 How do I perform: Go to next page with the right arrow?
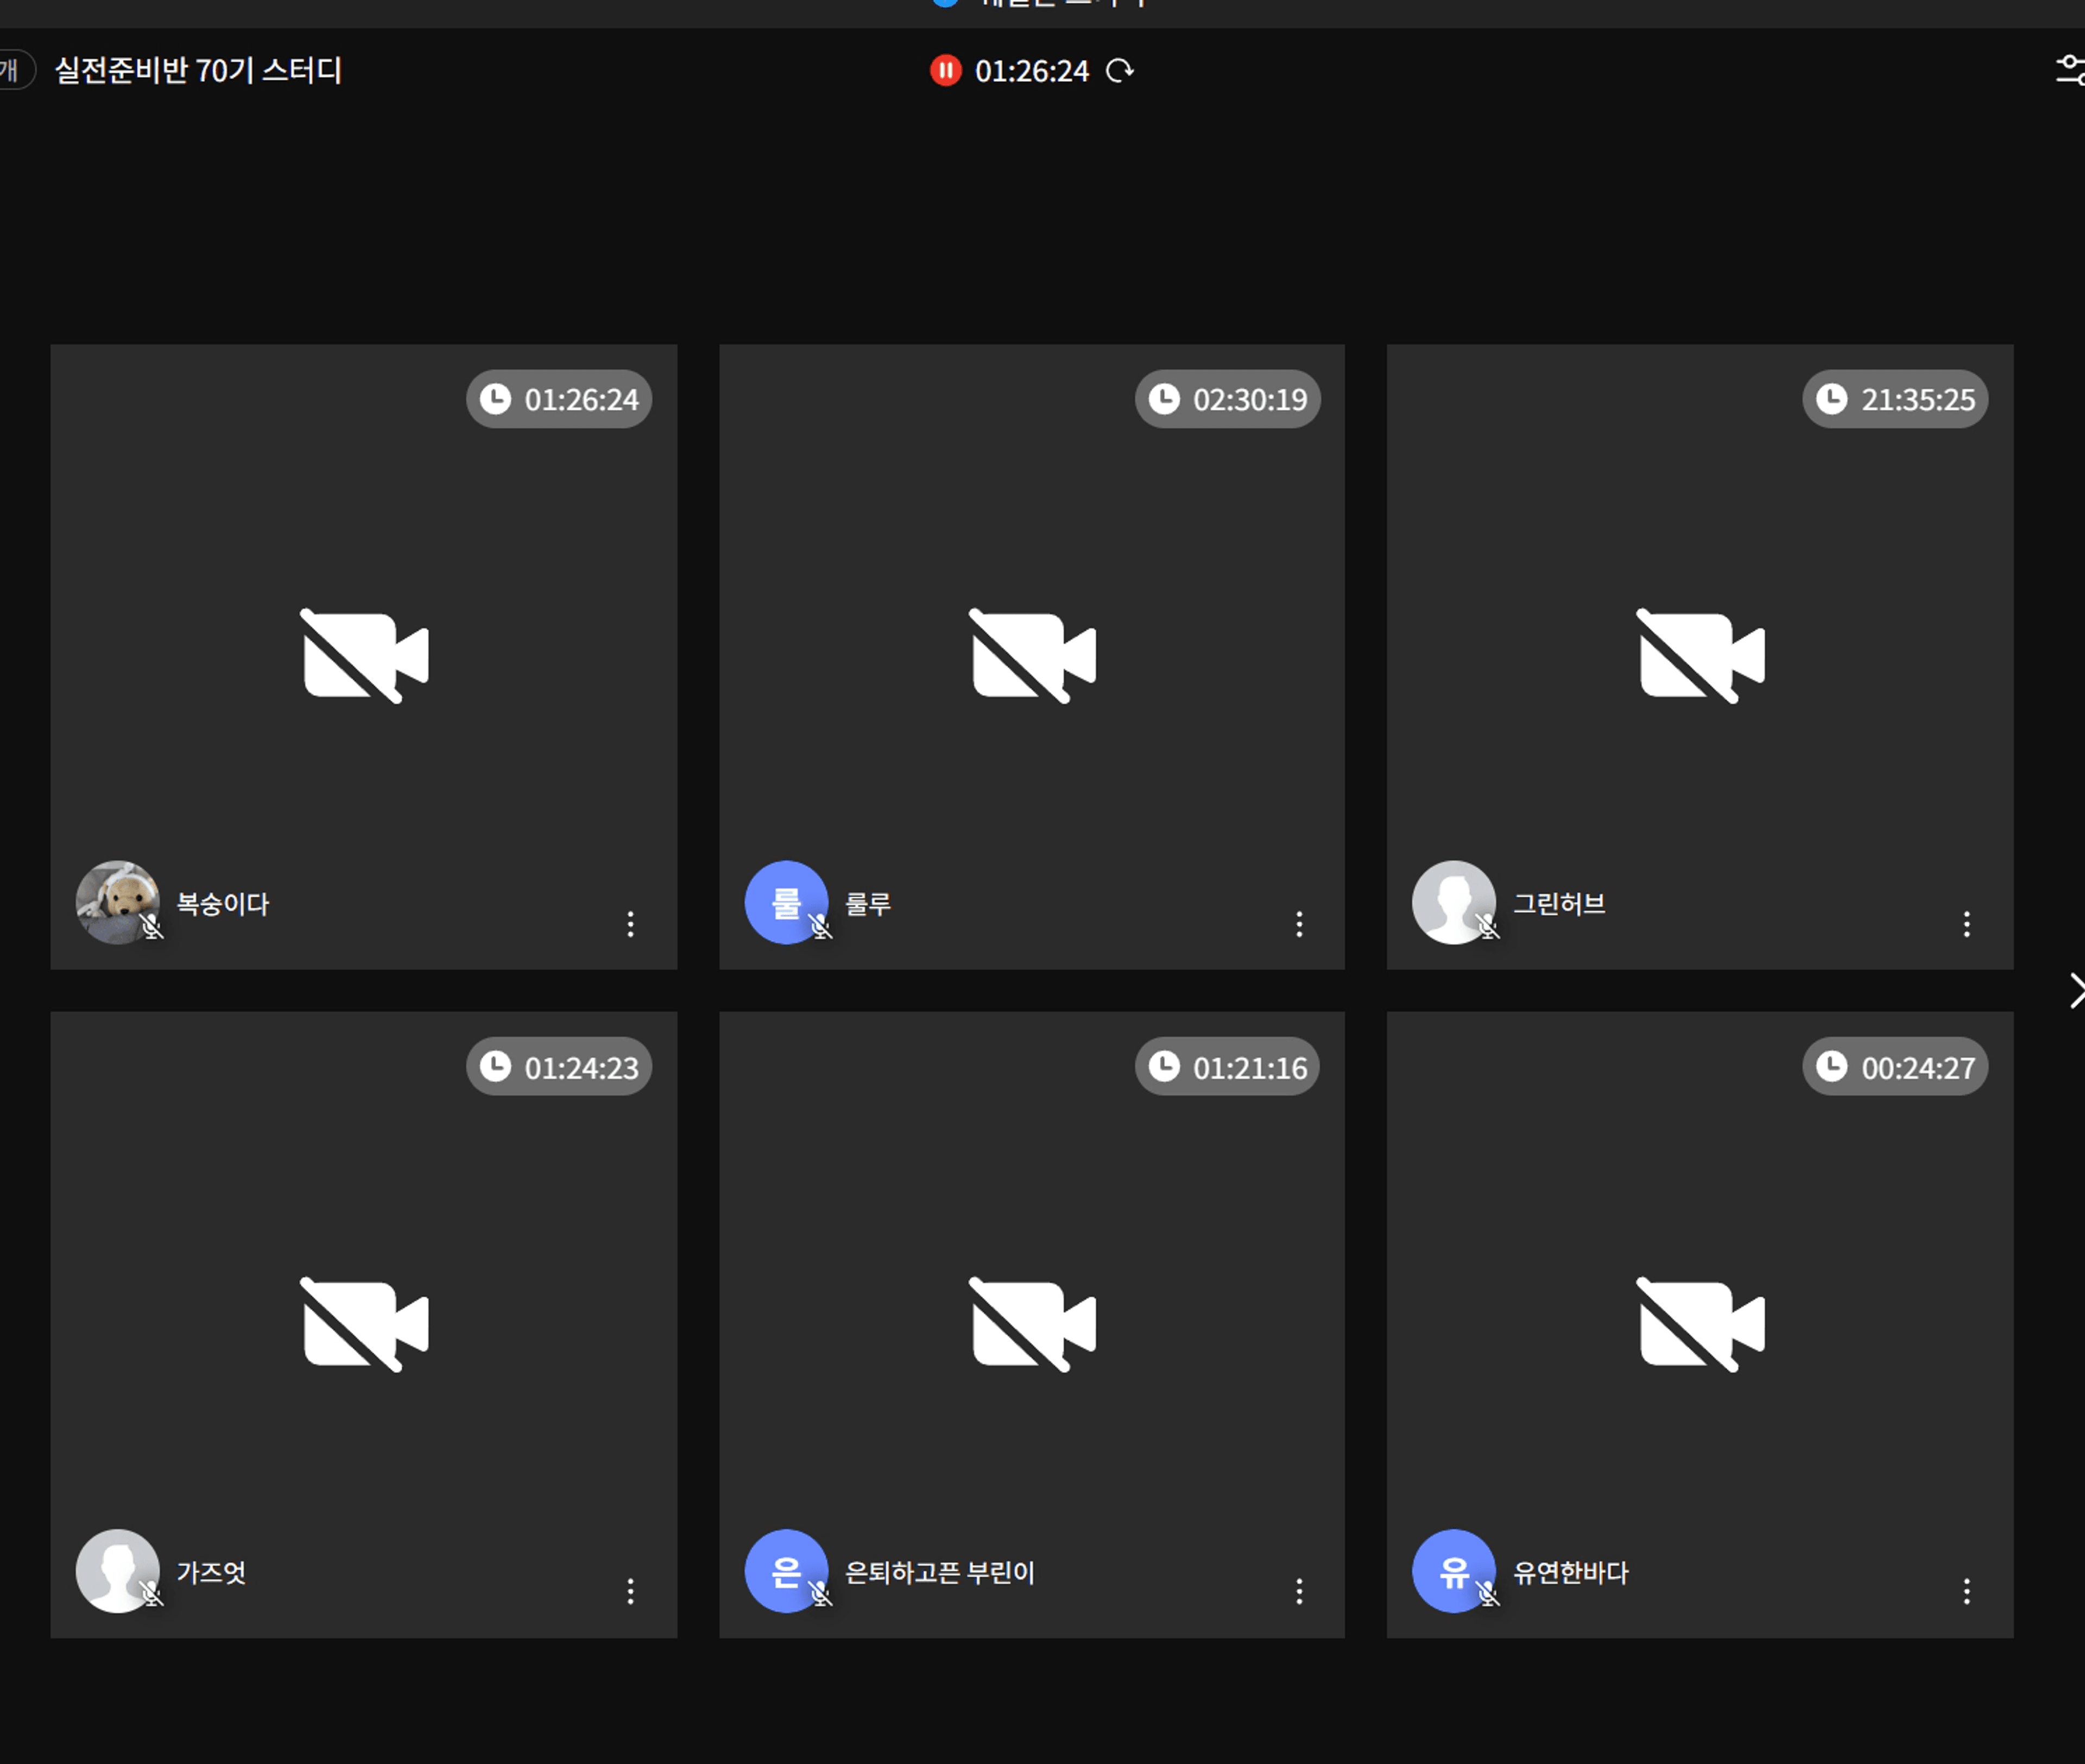(x=2077, y=991)
